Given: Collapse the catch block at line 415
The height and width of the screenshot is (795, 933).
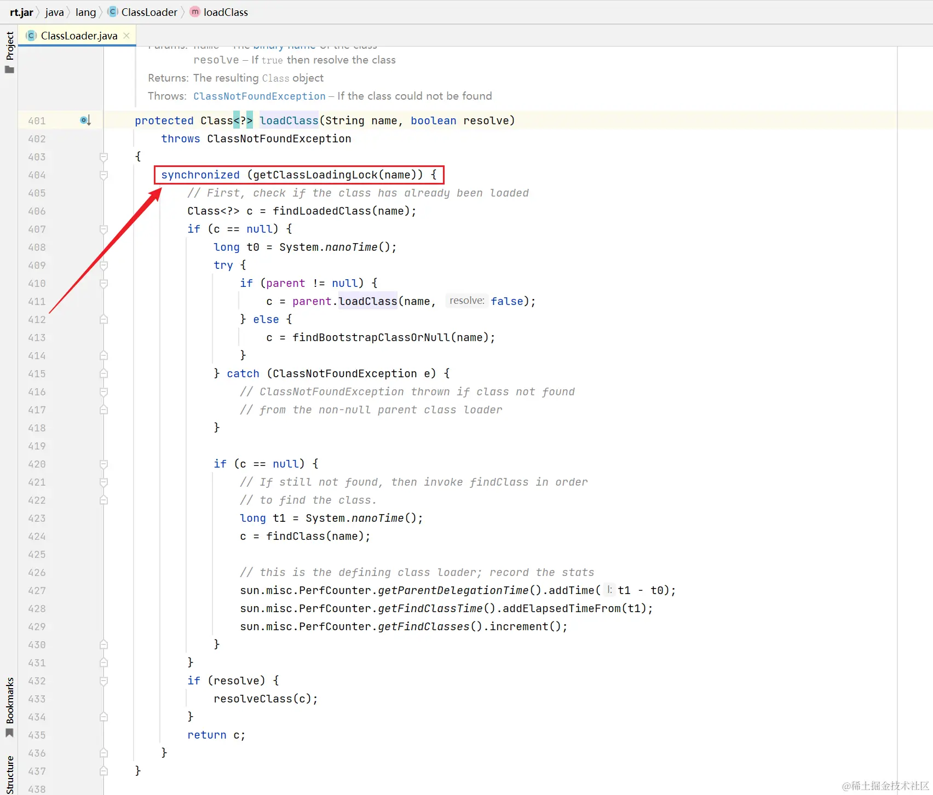Looking at the screenshot, I should point(103,374).
